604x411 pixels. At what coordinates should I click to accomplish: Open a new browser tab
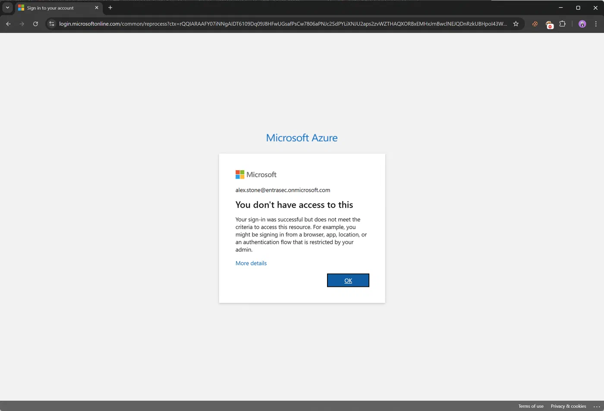pos(110,8)
